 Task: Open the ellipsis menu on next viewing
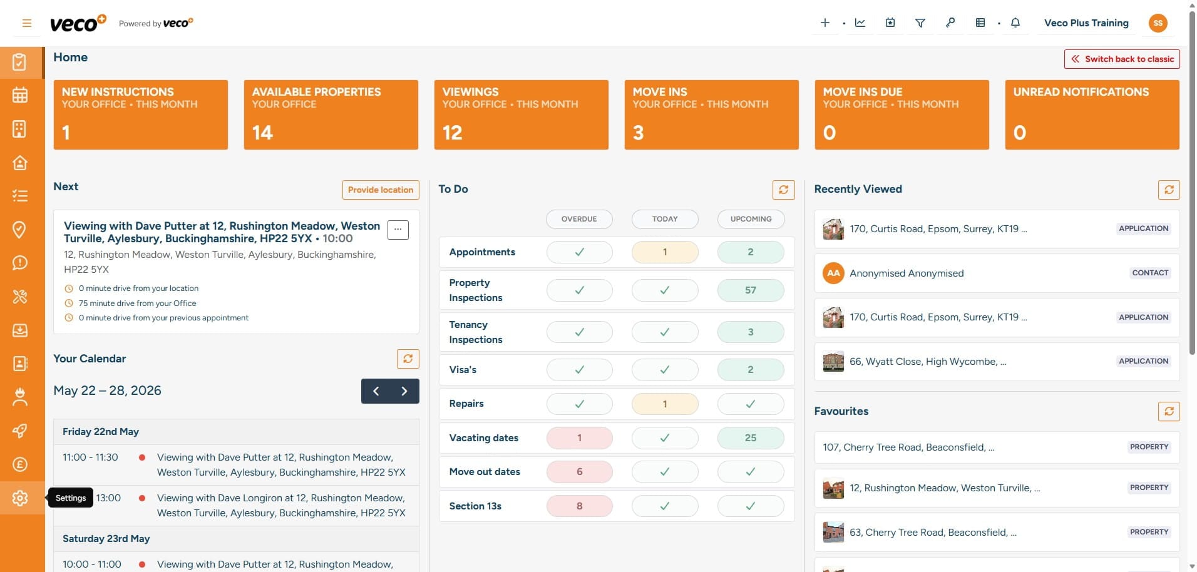coord(398,230)
